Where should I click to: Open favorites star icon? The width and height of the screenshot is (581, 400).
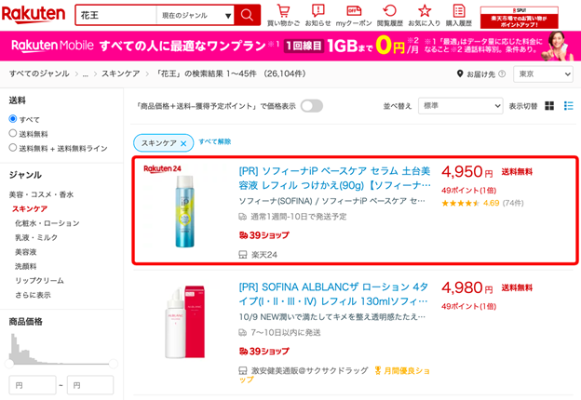425,13
